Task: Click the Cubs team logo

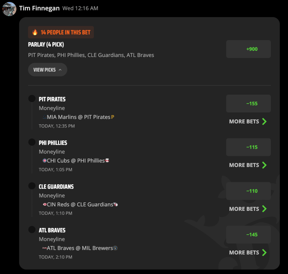Action: pyautogui.click(x=44, y=161)
